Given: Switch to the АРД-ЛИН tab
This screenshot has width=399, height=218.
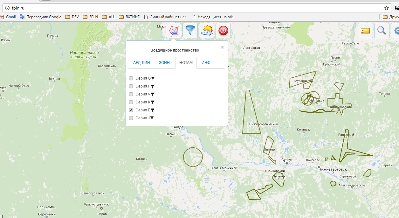Looking at the screenshot, I should (x=141, y=63).
